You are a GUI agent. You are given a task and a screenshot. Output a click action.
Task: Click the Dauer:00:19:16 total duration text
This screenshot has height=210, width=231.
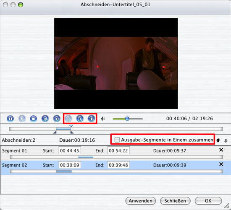coord(77,140)
